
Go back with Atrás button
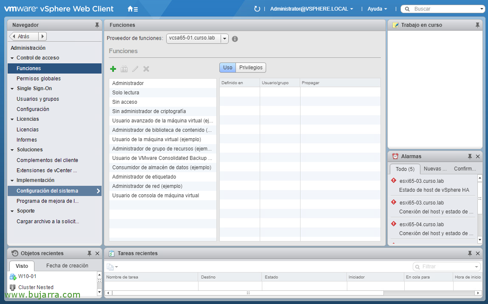24,37
